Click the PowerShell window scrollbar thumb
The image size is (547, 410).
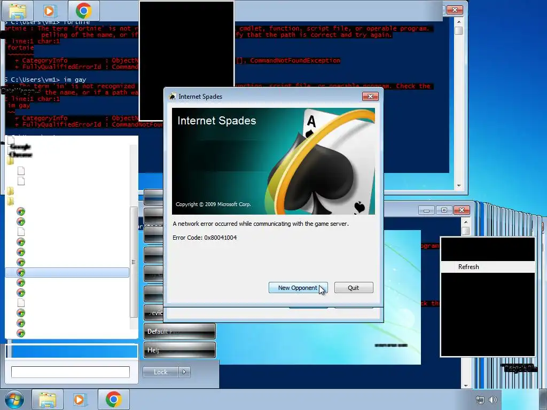459,30
